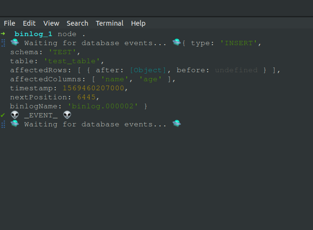Click the 'affectedRows:' key label
This screenshot has height=230, width=313.
point(40,70)
